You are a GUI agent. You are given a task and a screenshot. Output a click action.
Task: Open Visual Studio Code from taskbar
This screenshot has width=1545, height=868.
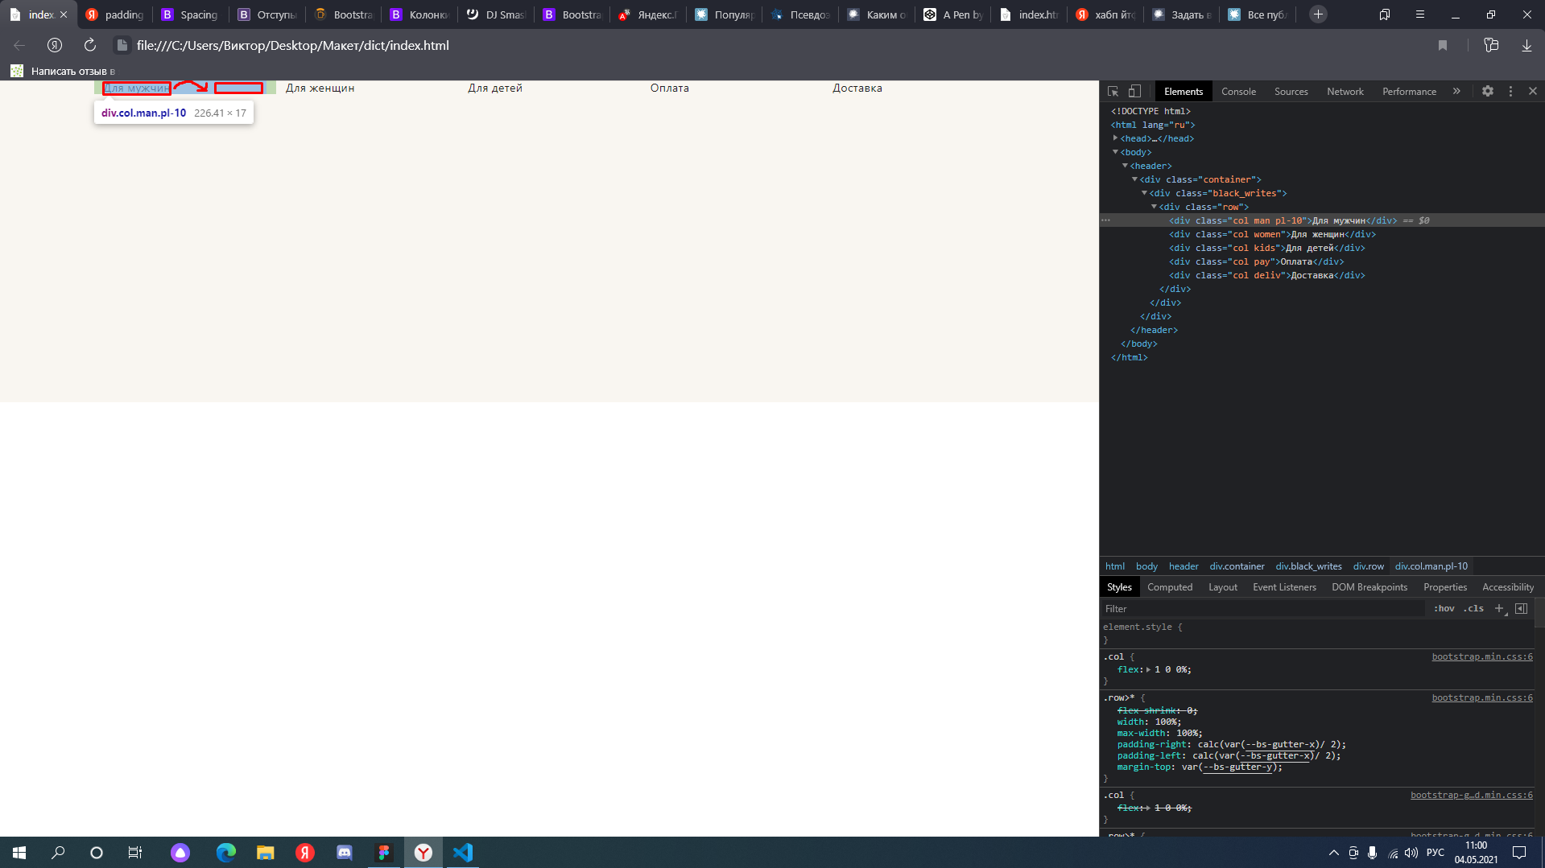[463, 853]
